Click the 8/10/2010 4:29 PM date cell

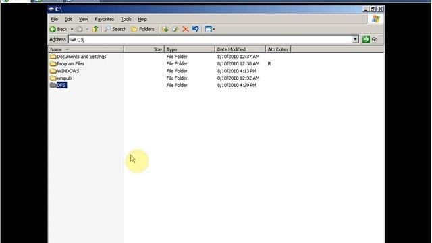tap(237, 85)
